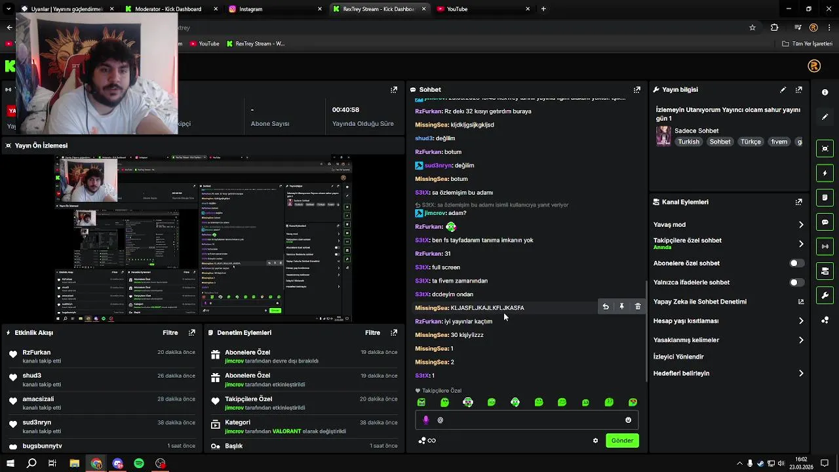Open Filtre in Denetim Eylemleri panel

[x=372, y=333]
